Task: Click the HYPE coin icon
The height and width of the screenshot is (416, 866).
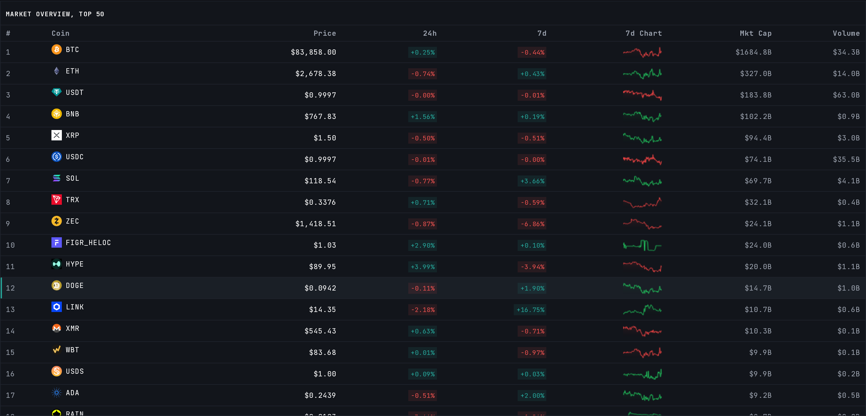Action: click(56, 264)
